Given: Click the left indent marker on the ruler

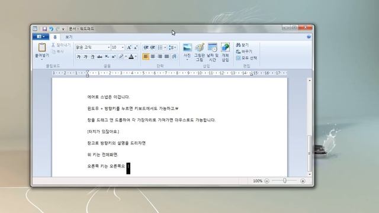Looking at the screenshot, I should pyautogui.click(x=88, y=73).
